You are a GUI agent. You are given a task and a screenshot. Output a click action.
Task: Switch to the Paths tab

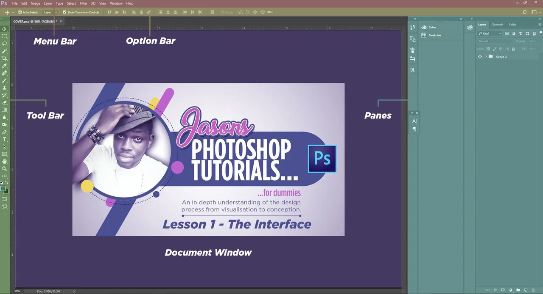512,25
